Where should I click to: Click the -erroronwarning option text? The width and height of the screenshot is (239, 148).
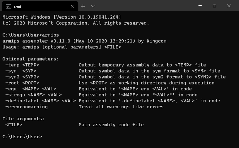tap(26, 107)
